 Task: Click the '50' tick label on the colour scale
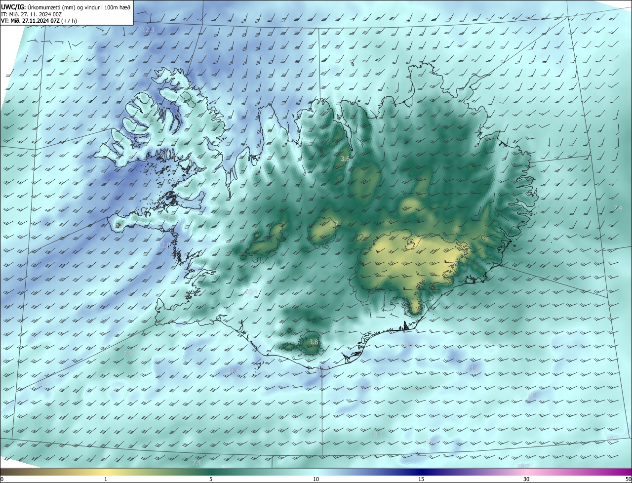(x=628, y=479)
